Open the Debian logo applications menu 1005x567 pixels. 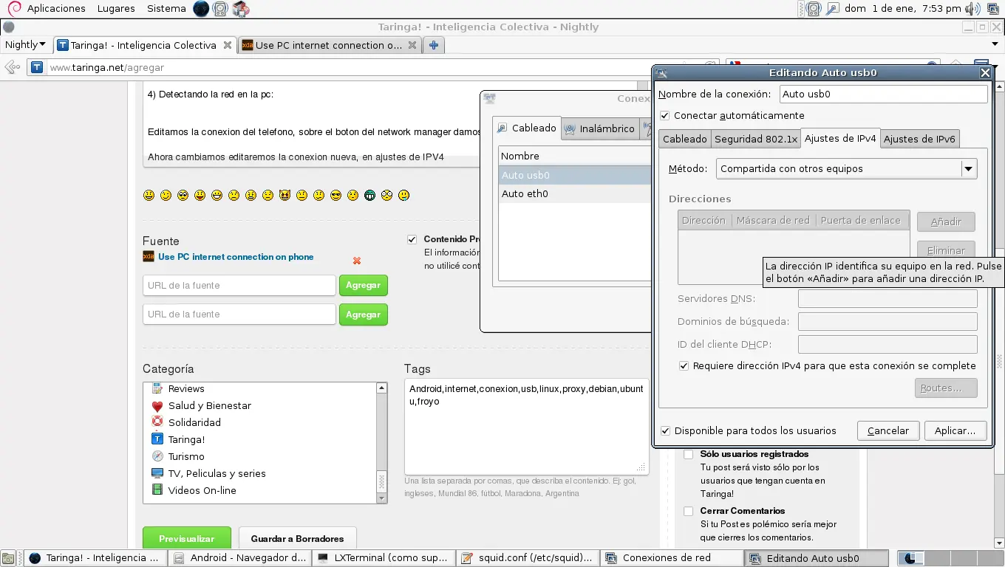click(14, 9)
